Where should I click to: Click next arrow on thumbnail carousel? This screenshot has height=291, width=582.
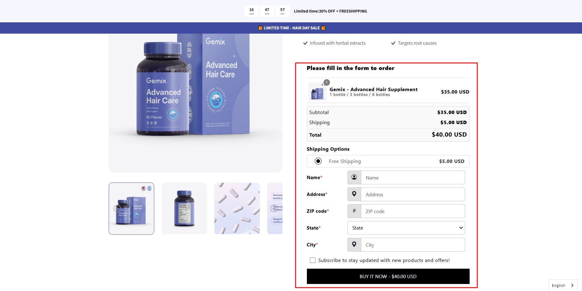pyautogui.click(x=274, y=208)
